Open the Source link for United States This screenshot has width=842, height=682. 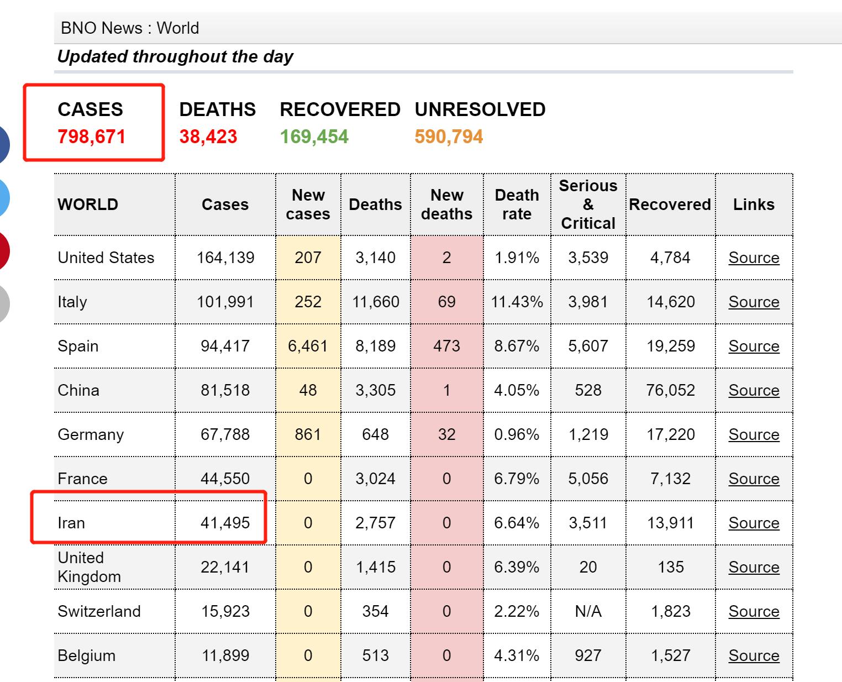(754, 258)
